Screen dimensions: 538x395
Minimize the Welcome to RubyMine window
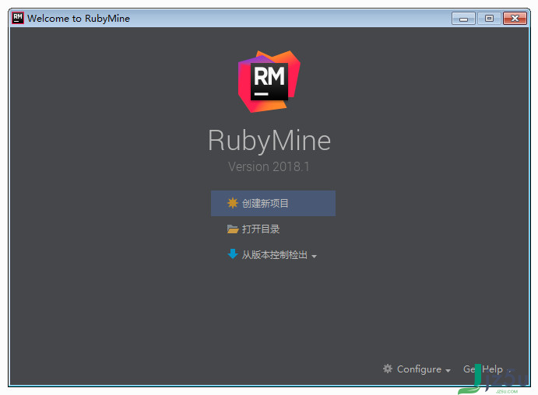(463, 19)
